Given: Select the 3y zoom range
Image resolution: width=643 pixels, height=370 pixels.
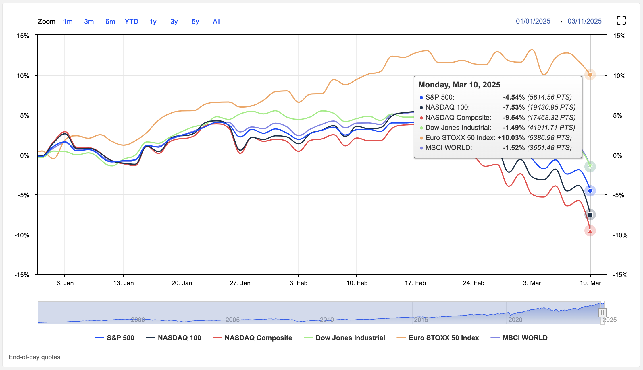Looking at the screenshot, I should pos(174,22).
